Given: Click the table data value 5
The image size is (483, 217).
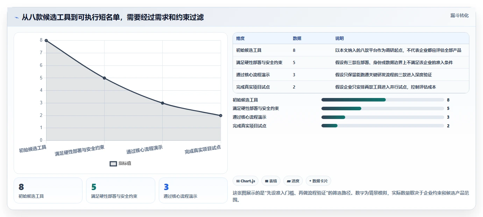Looking at the screenshot, I should 294,63.
